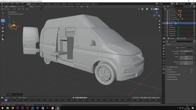Hide the Camera object via eye icon

[194, 23]
